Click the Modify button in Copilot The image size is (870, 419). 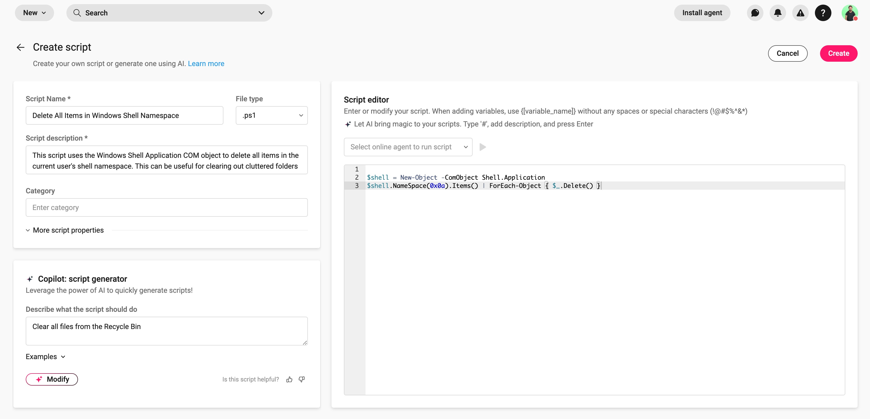(x=52, y=379)
